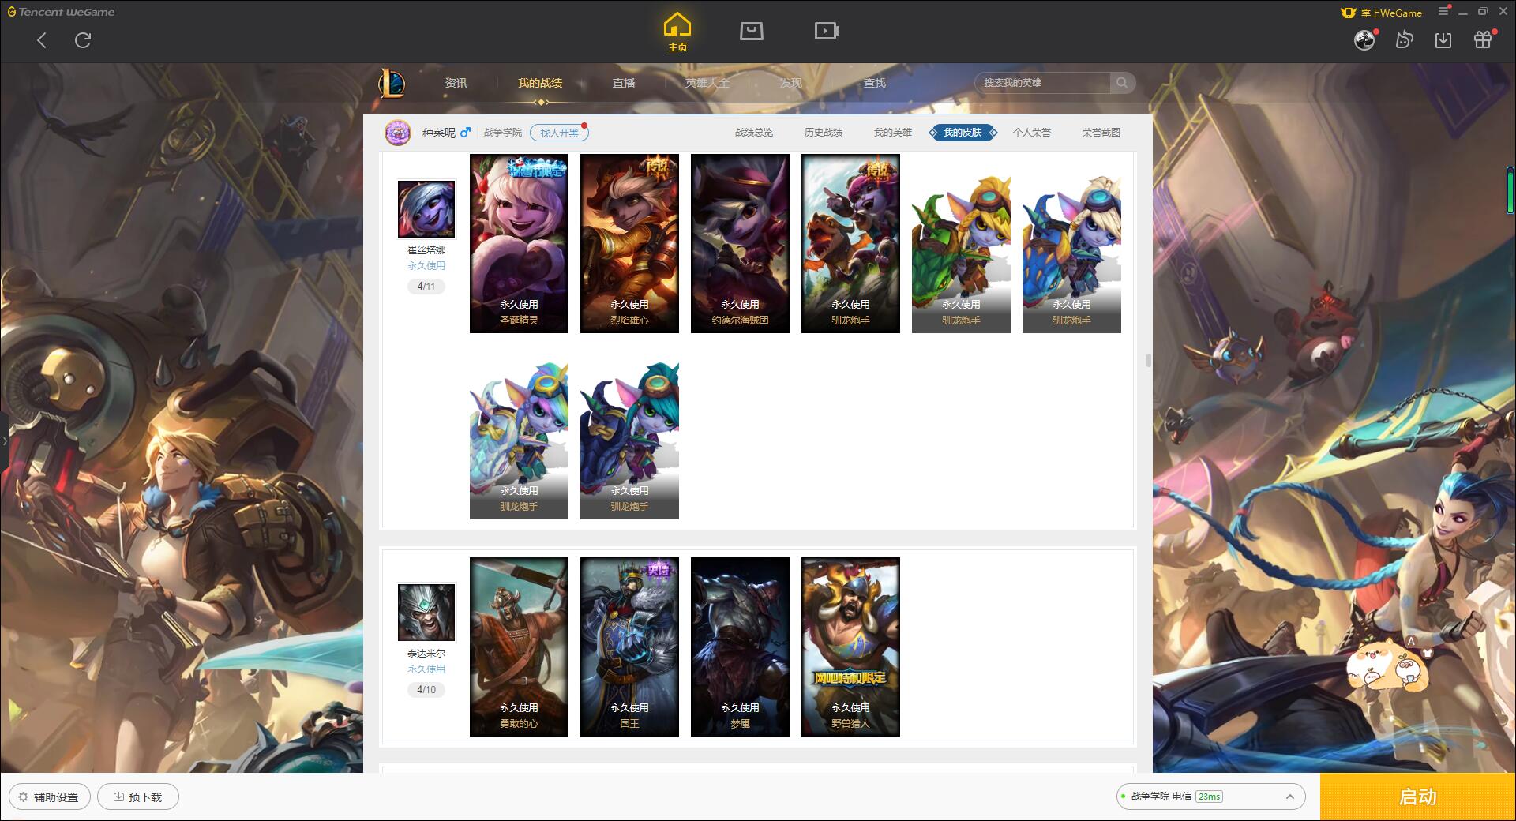
Task: Click the hamster mascot sticker
Action: 1387,665
